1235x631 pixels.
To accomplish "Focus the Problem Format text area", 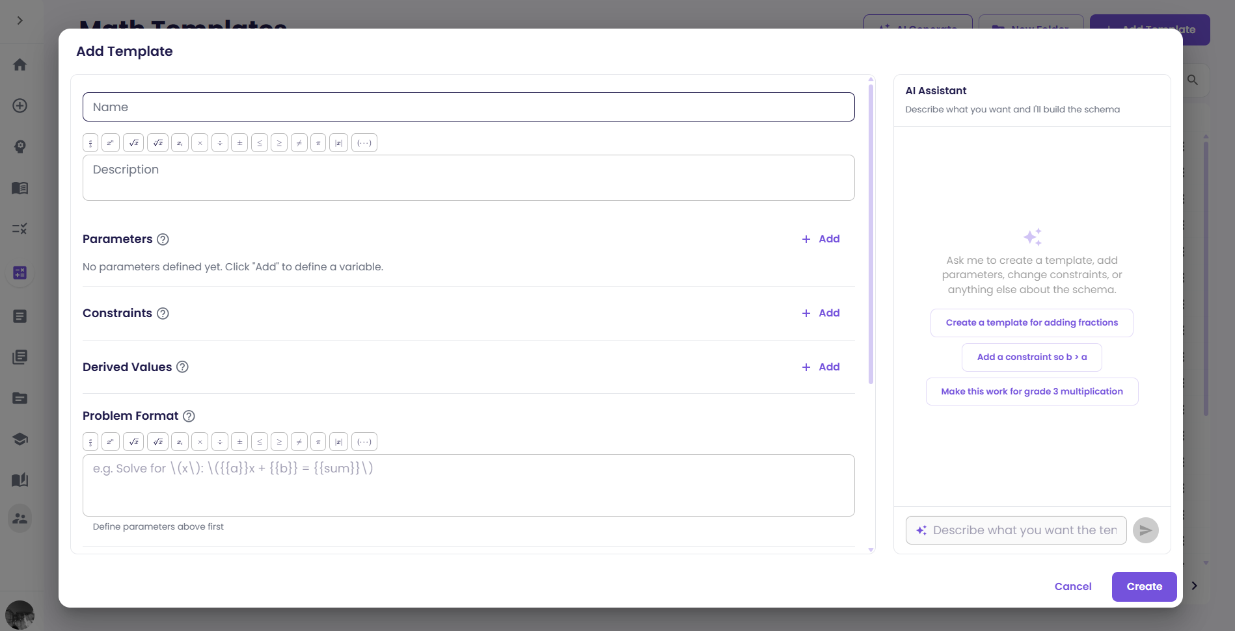I will click(x=468, y=485).
